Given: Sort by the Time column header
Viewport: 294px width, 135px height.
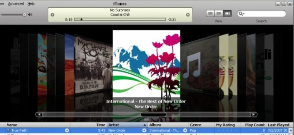Looking at the screenshot, I should pyautogui.click(x=89, y=125).
